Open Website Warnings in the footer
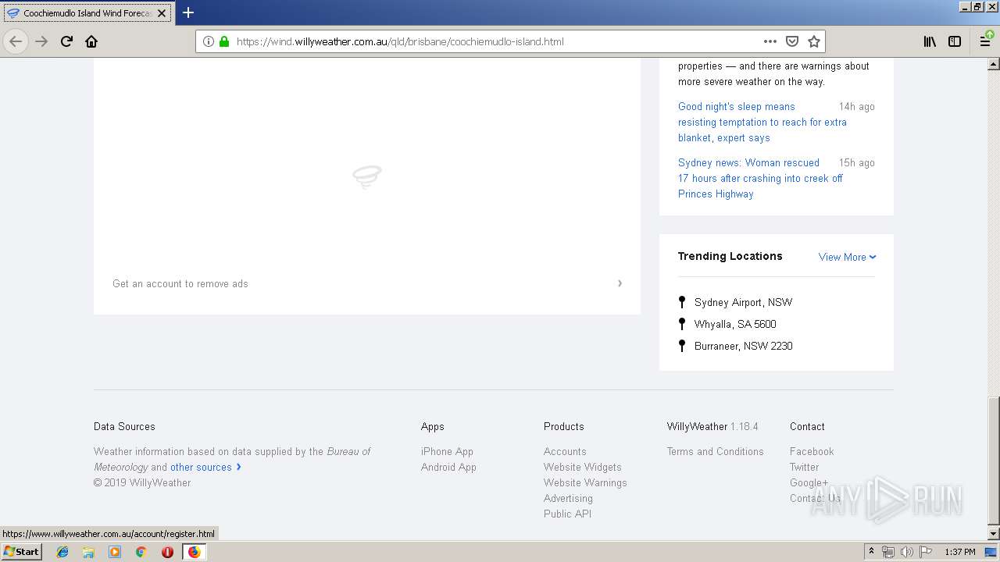This screenshot has width=1000, height=562. 585,482
